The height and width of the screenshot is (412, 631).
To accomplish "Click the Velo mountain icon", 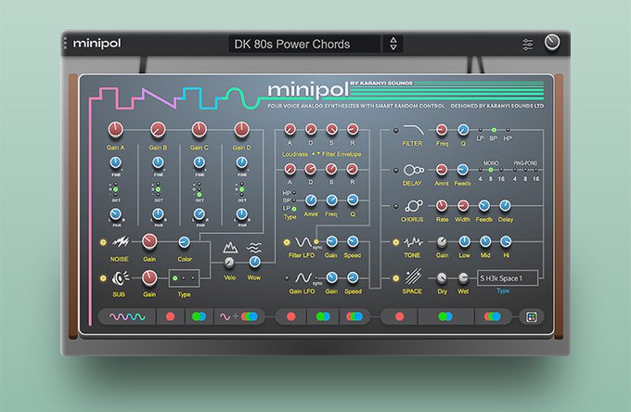I will tap(231, 247).
